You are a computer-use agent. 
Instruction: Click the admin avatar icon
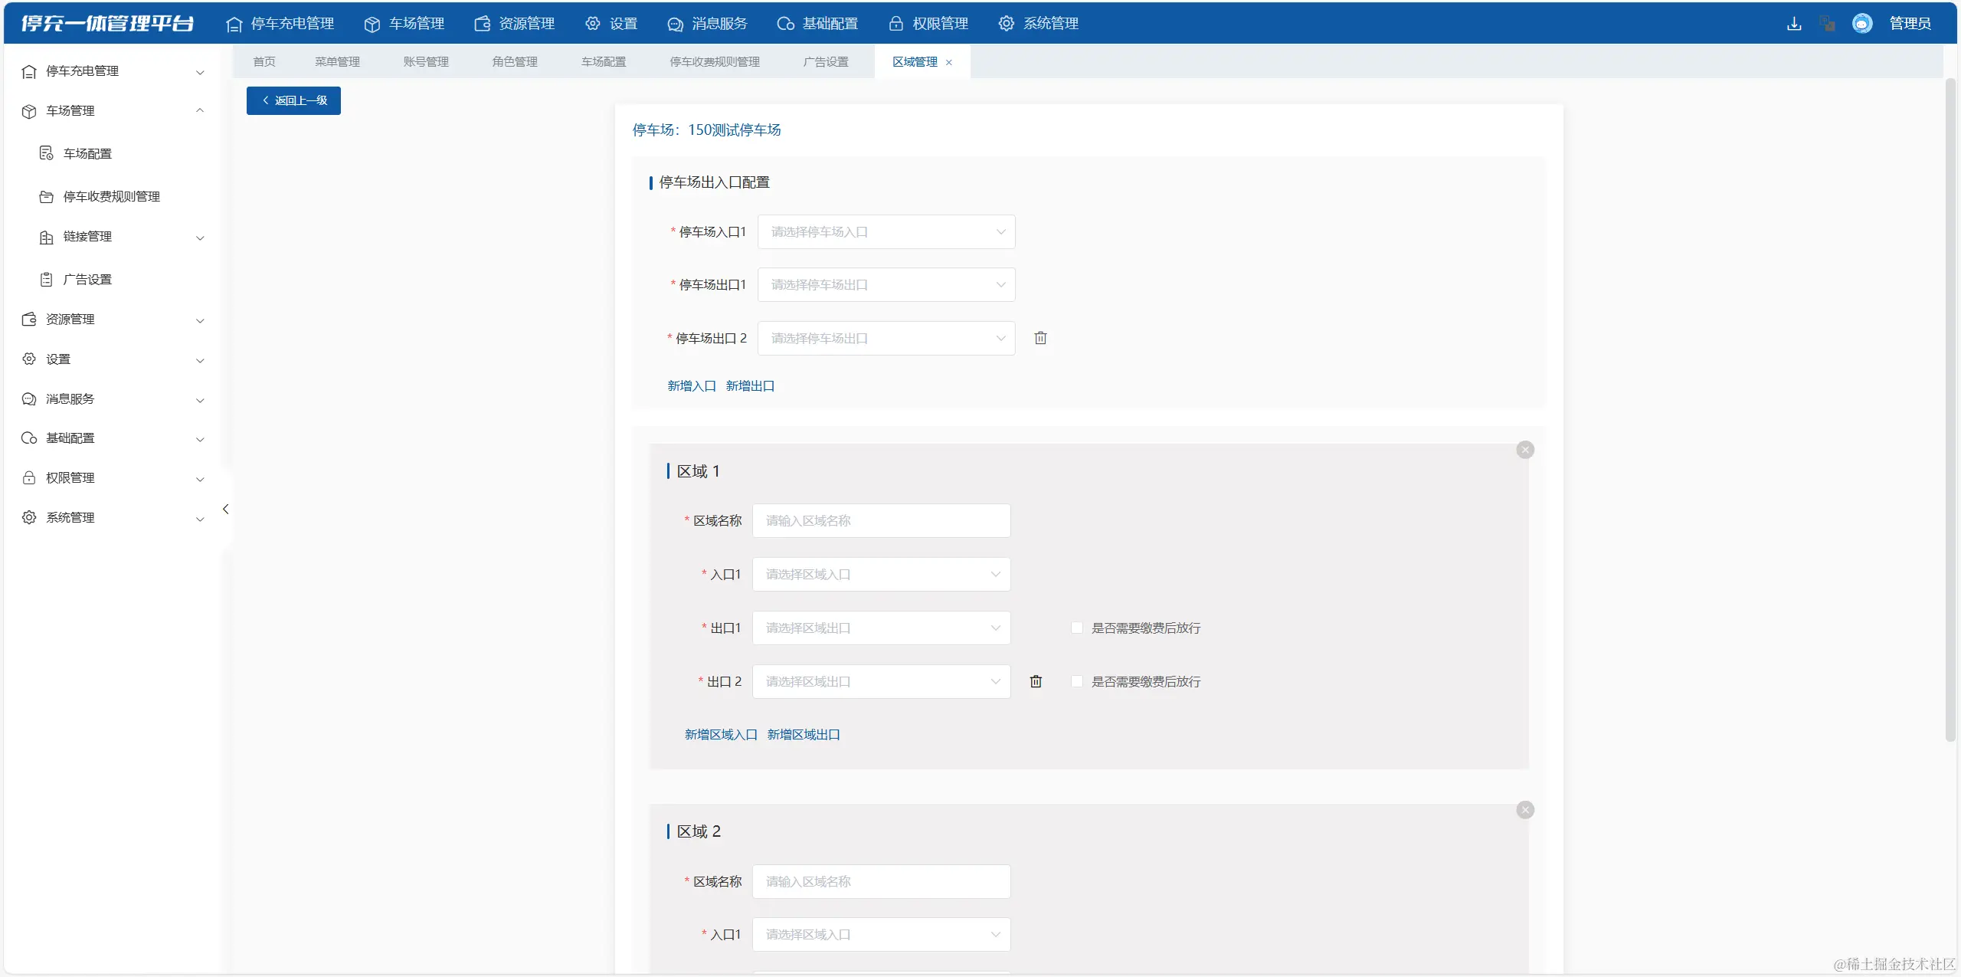[x=1862, y=24]
